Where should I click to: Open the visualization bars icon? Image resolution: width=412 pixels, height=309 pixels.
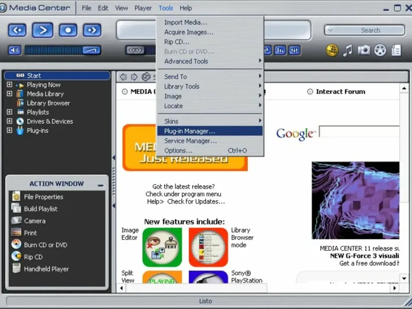280,50
